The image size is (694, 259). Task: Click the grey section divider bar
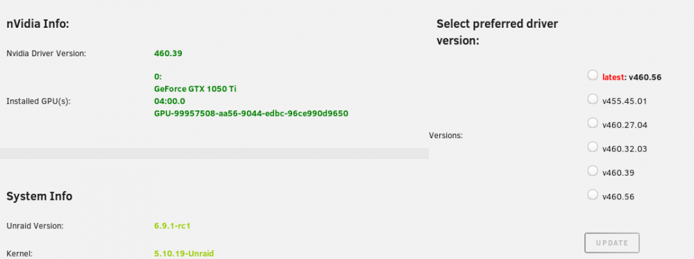(214, 153)
